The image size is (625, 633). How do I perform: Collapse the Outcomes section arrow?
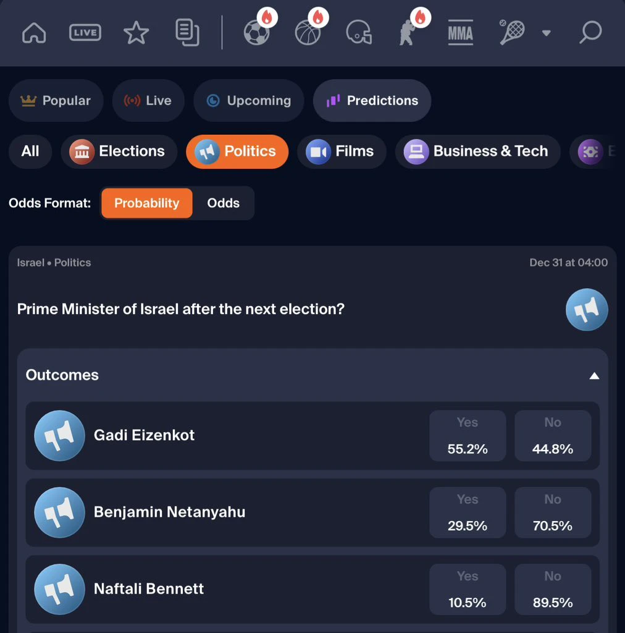pos(594,376)
